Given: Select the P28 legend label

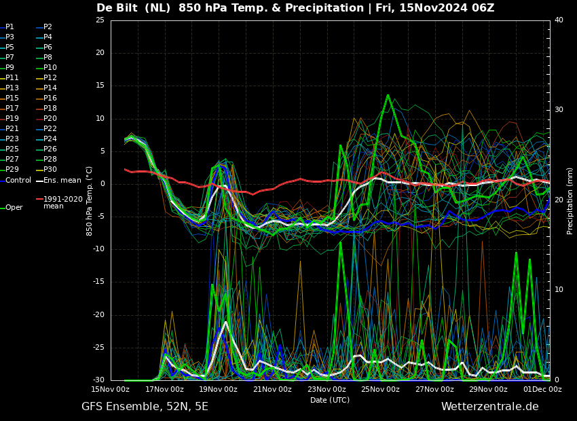Looking at the screenshot, I should coord(50,160).
